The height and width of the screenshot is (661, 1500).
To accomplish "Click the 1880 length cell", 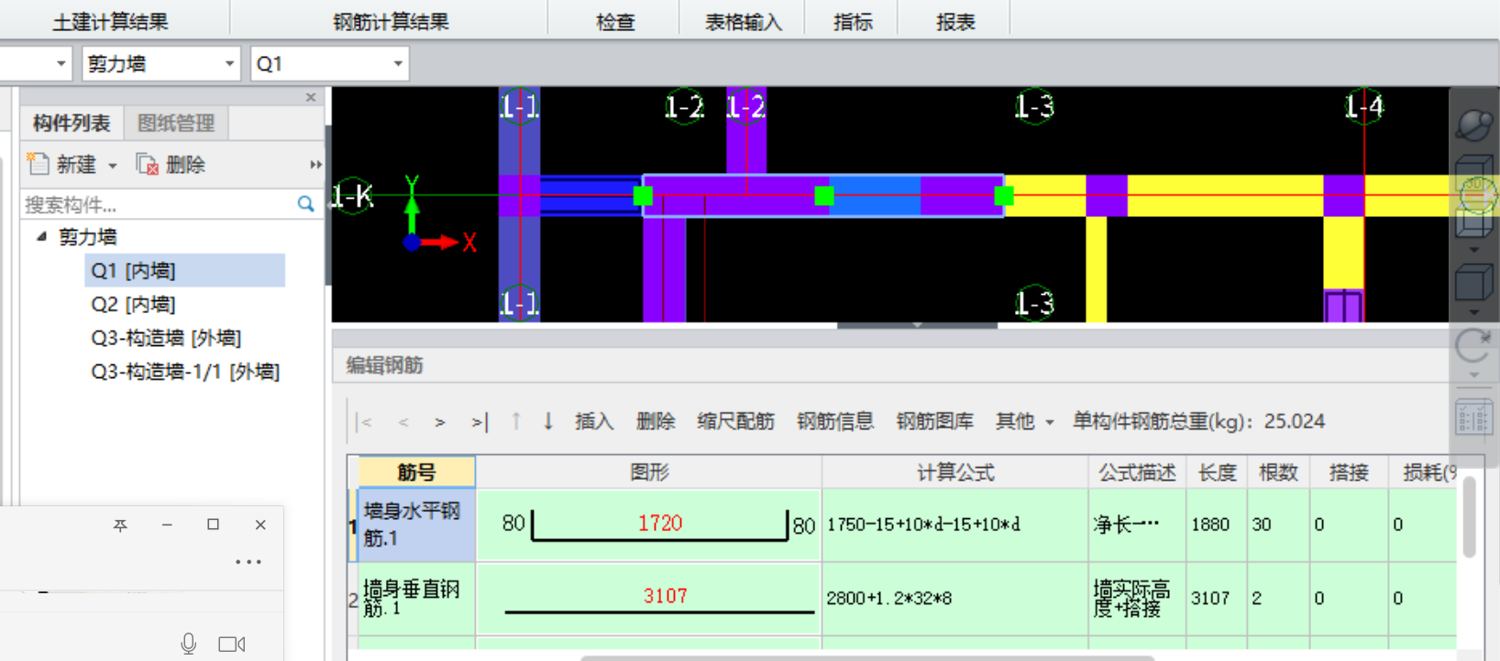I will click(x=1217, y=525).
